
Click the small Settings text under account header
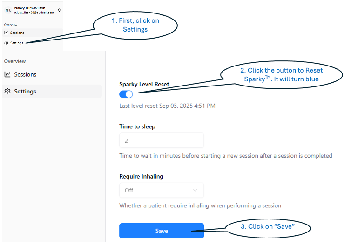[x=17, y=43]
